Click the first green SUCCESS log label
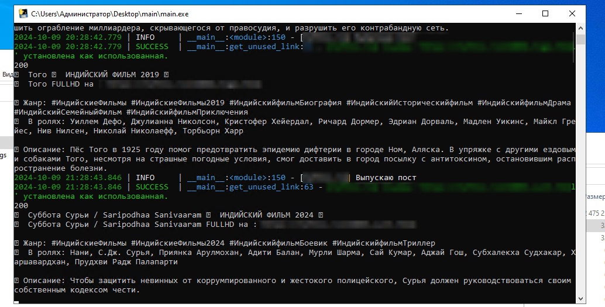Viewport: 605px width, 307px height. [152, 47]
